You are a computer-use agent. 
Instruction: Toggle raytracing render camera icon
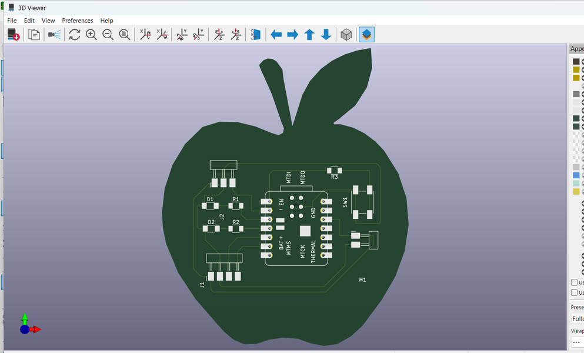[54, 35]
